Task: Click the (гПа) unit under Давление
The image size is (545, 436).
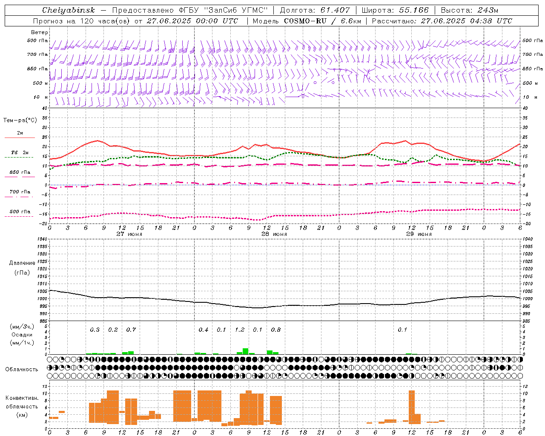Action: (x=22, y=272)
